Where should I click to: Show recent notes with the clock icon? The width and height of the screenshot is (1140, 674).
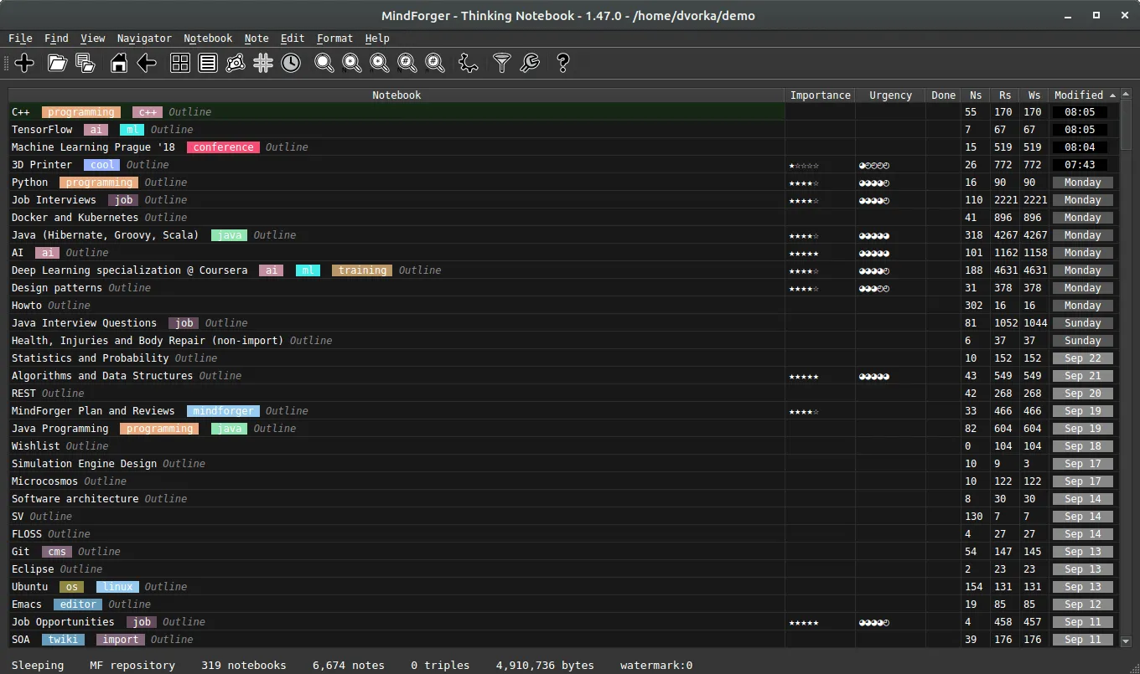pyautogui.click(x=291, y=62)
